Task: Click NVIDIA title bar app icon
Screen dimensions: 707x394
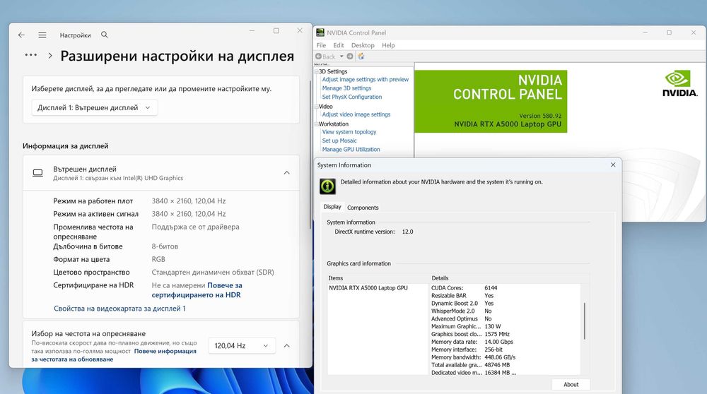Action: tap(320, 32)
